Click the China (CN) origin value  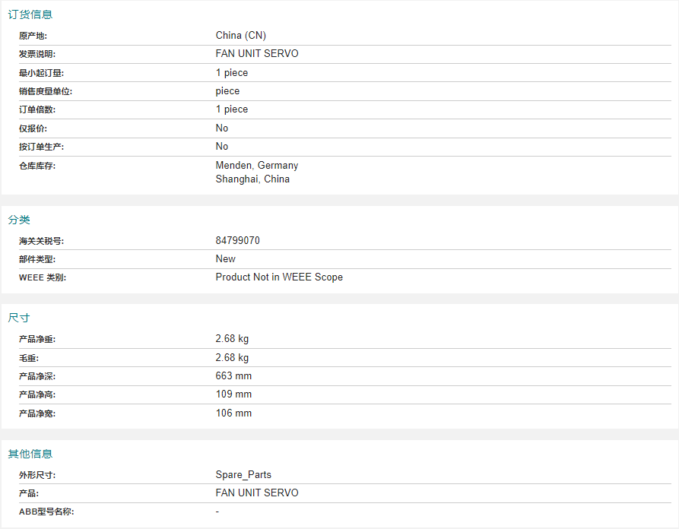(x=241, y=36)
